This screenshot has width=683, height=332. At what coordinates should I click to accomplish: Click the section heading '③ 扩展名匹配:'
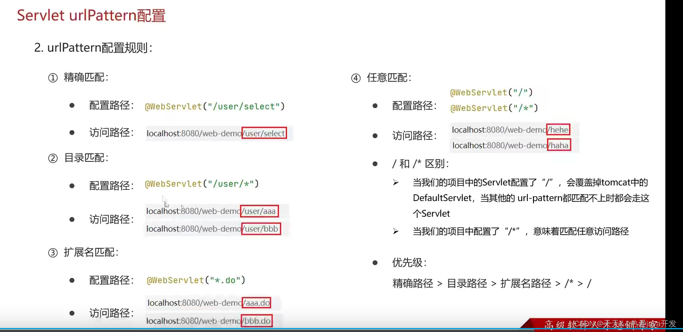click(83, 252)
